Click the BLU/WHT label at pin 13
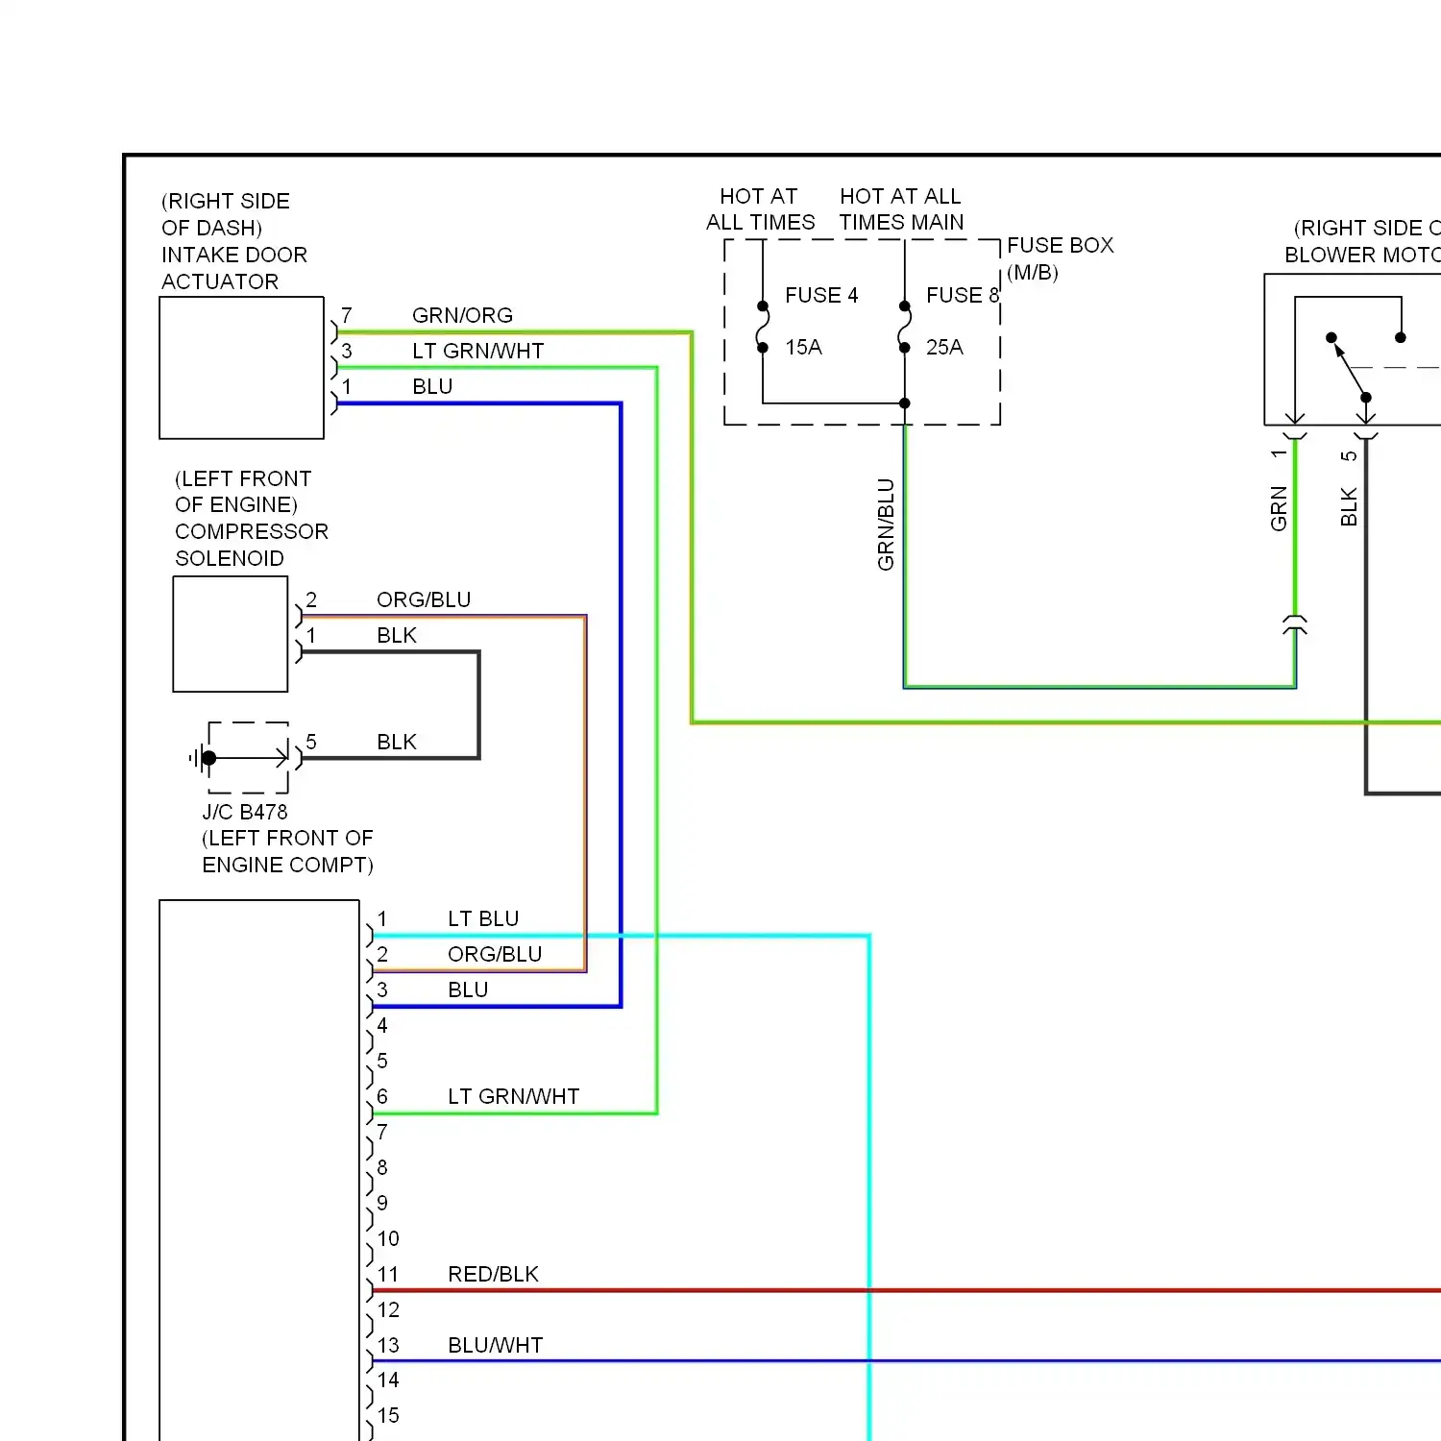Image resolution: width=1441 pixels, height=1441 pixels. 496,1345
